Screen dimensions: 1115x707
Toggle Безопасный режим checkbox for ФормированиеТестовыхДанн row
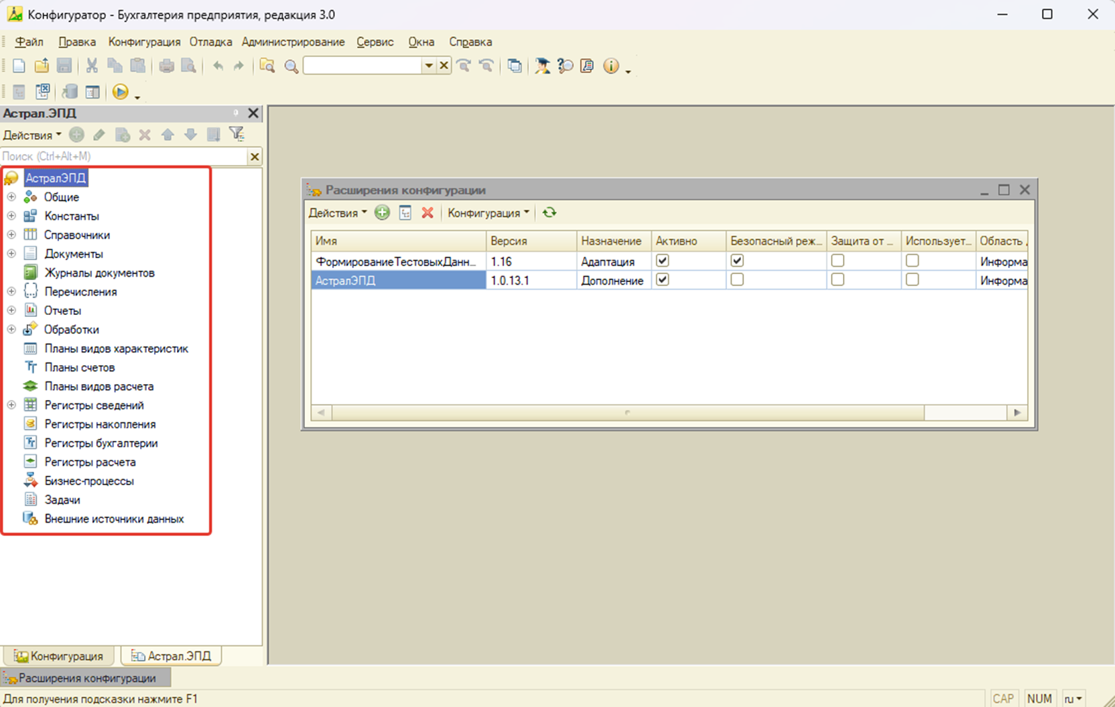tap(737, 261)
